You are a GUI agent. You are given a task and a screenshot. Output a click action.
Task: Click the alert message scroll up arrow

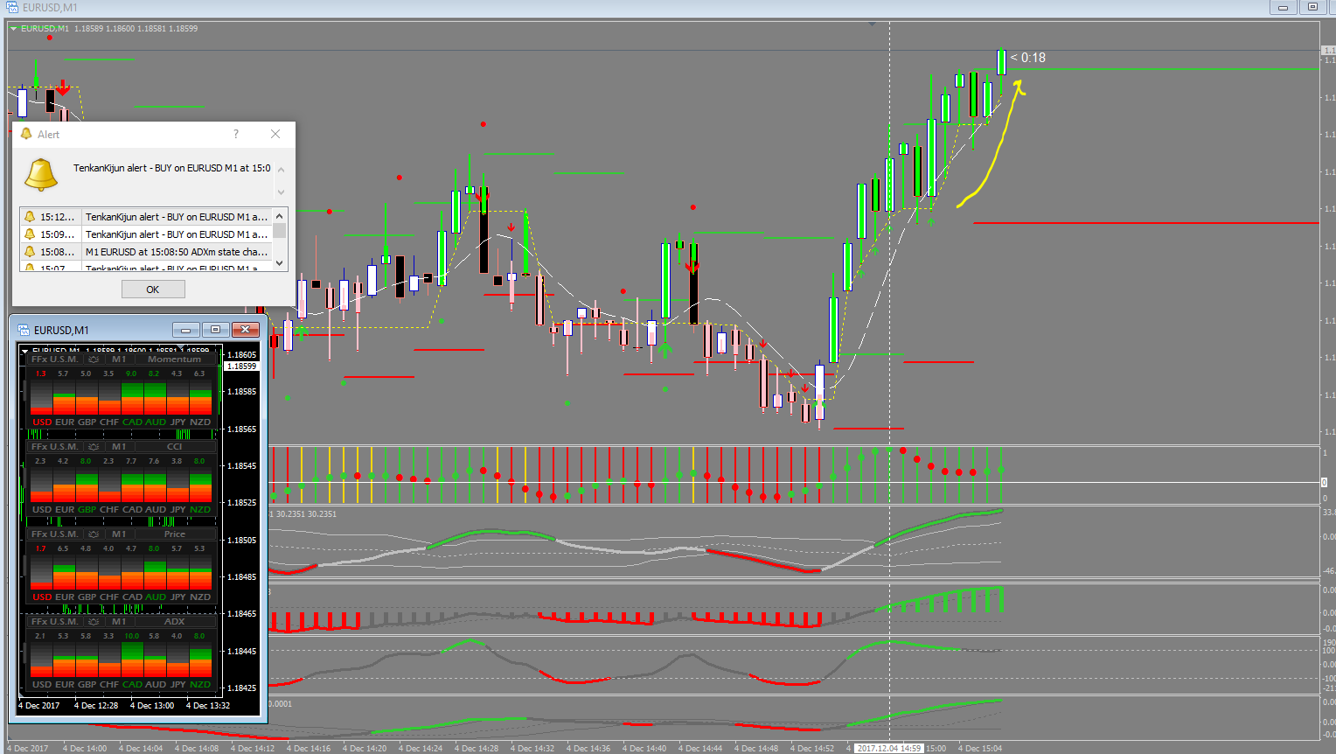click(x=281, y=170)
